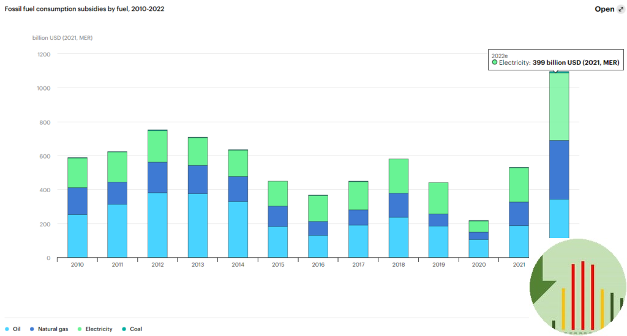Image resolution: width=627 pixels, height=336 pixels.
Task: Click the 2021 electricity bar segment
Action: click(x=519, y=184)
